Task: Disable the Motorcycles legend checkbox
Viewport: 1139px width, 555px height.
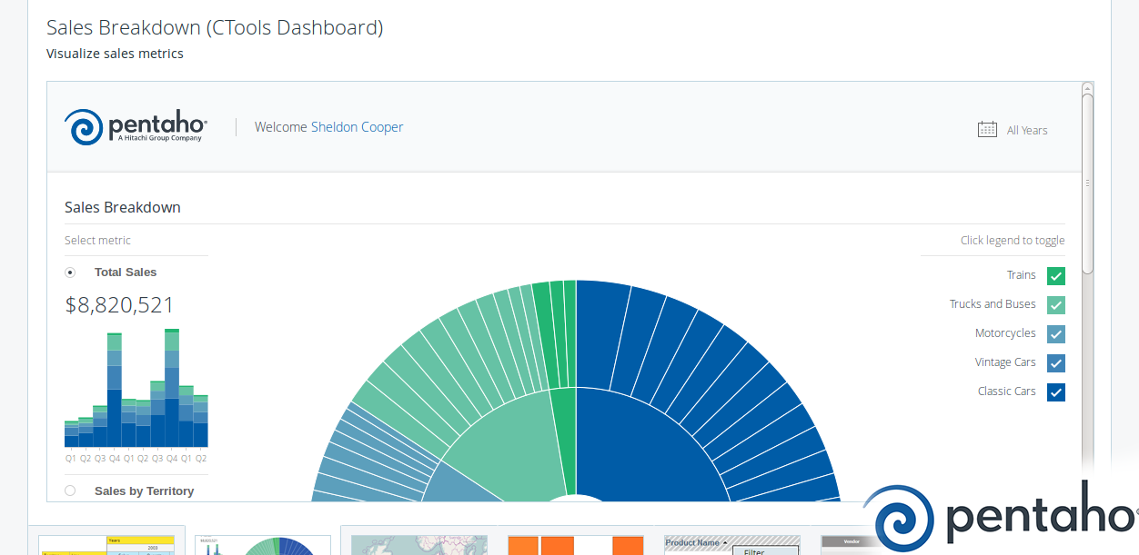Action: [x=1055, y=333]
